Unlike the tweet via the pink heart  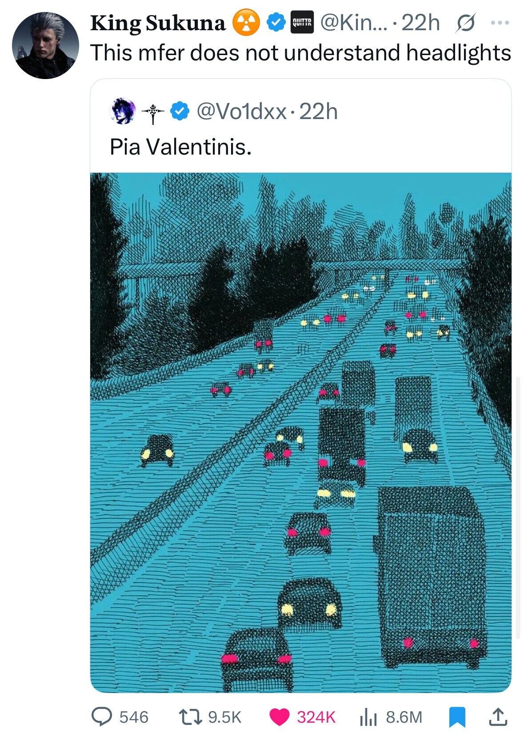point(279,716)
